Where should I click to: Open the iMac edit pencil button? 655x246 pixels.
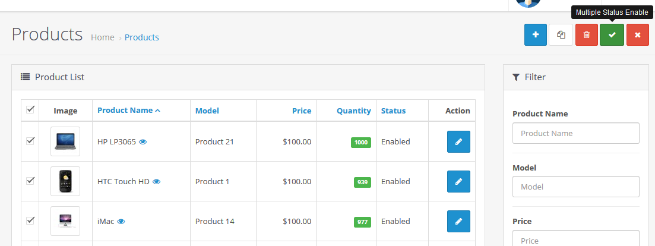tap(458, 221)
